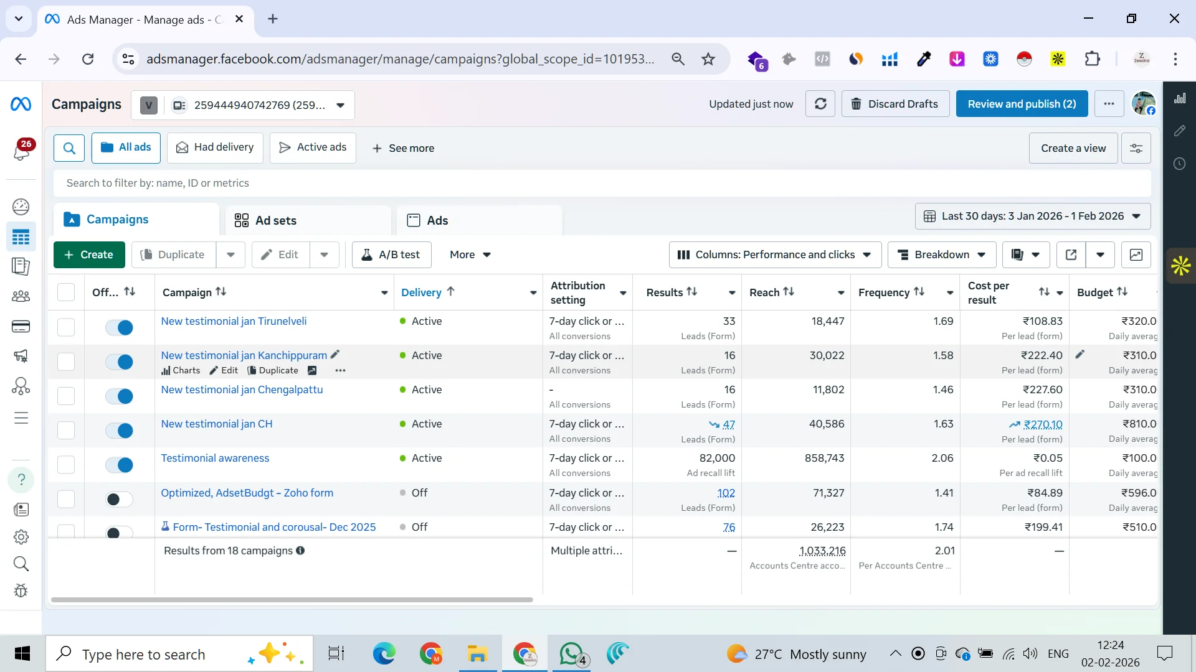The height and width of the screenshot is (672, 1196).
Task: Type in the Search to filter field
Action: pos(374,183)
